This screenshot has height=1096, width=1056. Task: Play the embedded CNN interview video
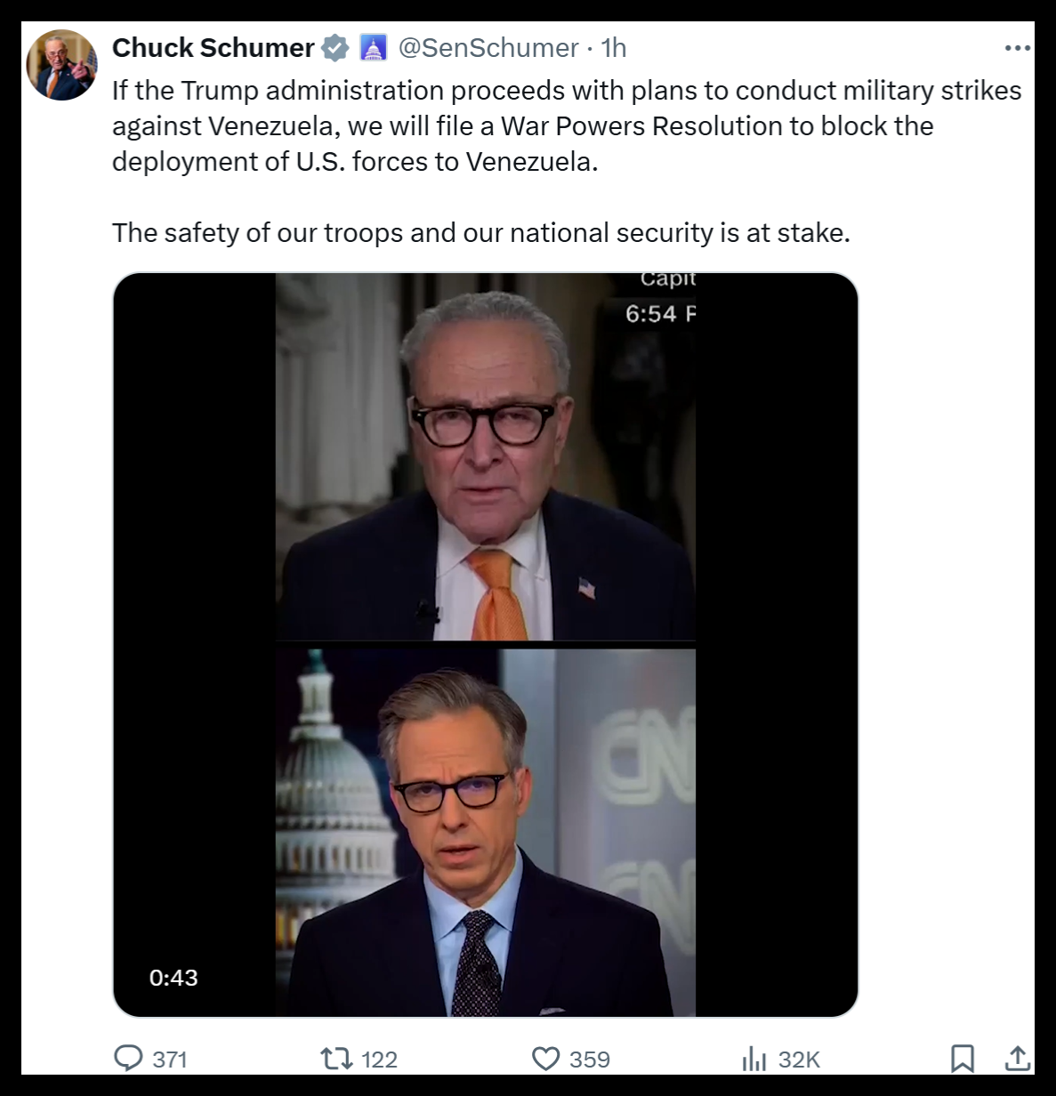pos(485,644)
